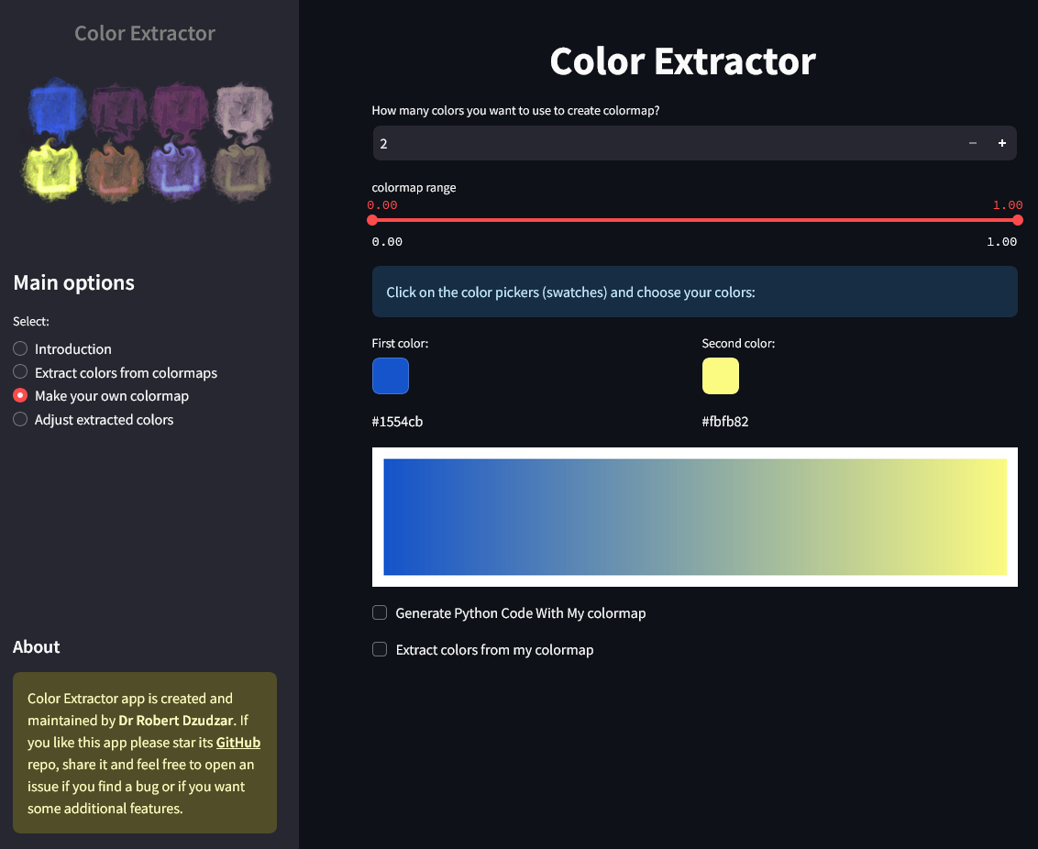Click the blue-to-yellow gradient colormap preview
1038x849 pixels.
click(x=694, y=517)
